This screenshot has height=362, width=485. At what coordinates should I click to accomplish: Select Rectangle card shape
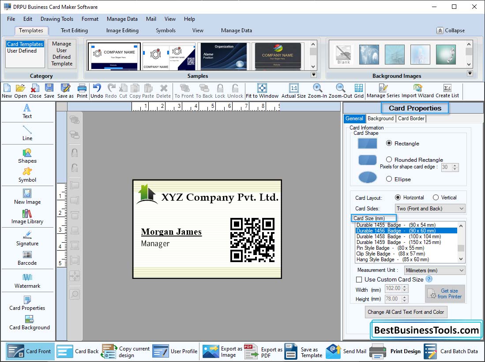coord(389,143)
